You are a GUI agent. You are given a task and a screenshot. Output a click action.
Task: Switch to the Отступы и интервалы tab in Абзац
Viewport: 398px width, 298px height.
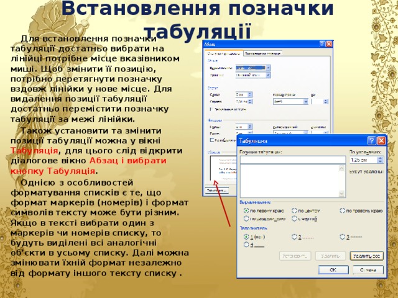tap(224, 53)
